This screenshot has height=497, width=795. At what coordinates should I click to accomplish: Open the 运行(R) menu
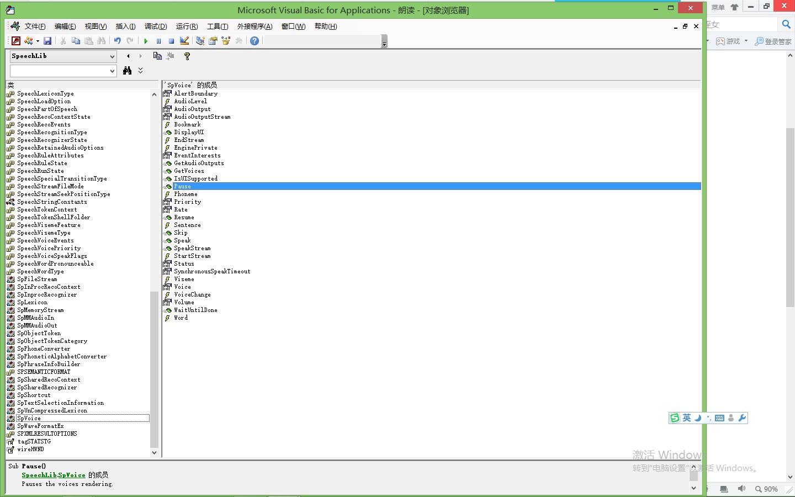pyautogui.click(x=187, y=27)
